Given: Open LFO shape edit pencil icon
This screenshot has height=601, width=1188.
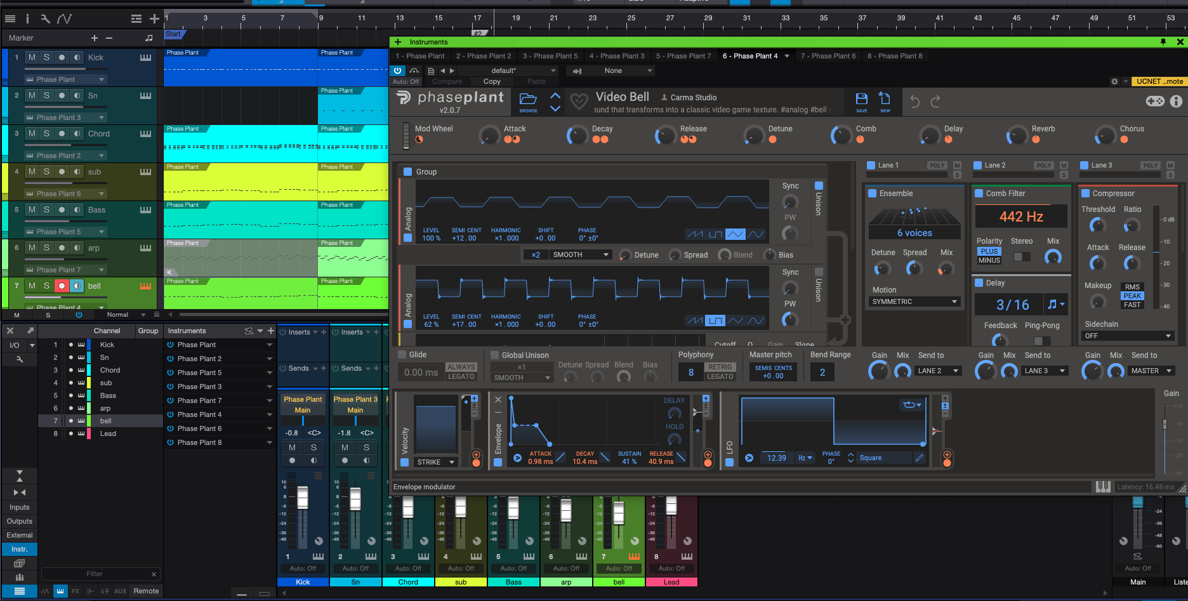Looking at the screenshot, I should click(919, 458).
